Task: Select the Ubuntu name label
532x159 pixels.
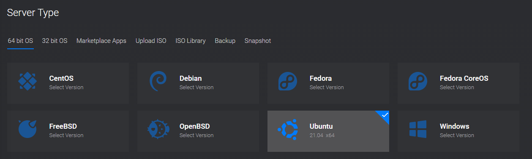Action: coord(322,126)
